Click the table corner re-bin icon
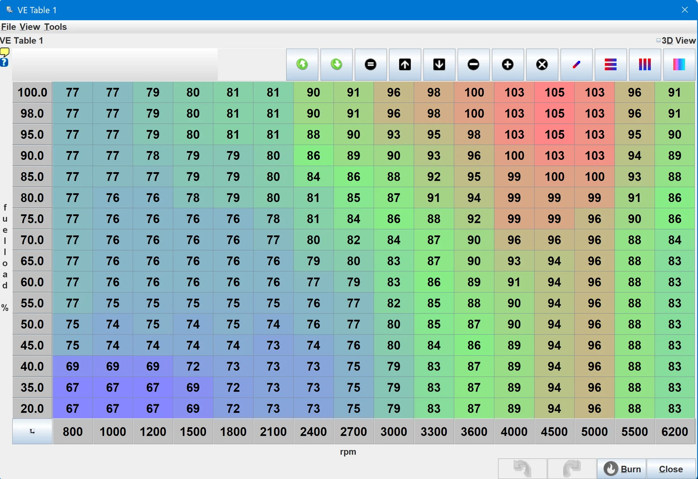Image resolution: width=698 pixels, height=479 pixels. click(x=32, y=431)
